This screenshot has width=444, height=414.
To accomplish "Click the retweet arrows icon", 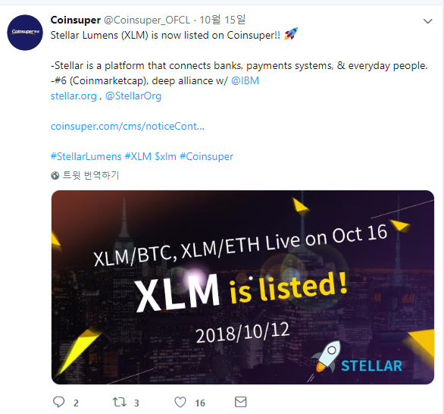I will pos(120,402).
